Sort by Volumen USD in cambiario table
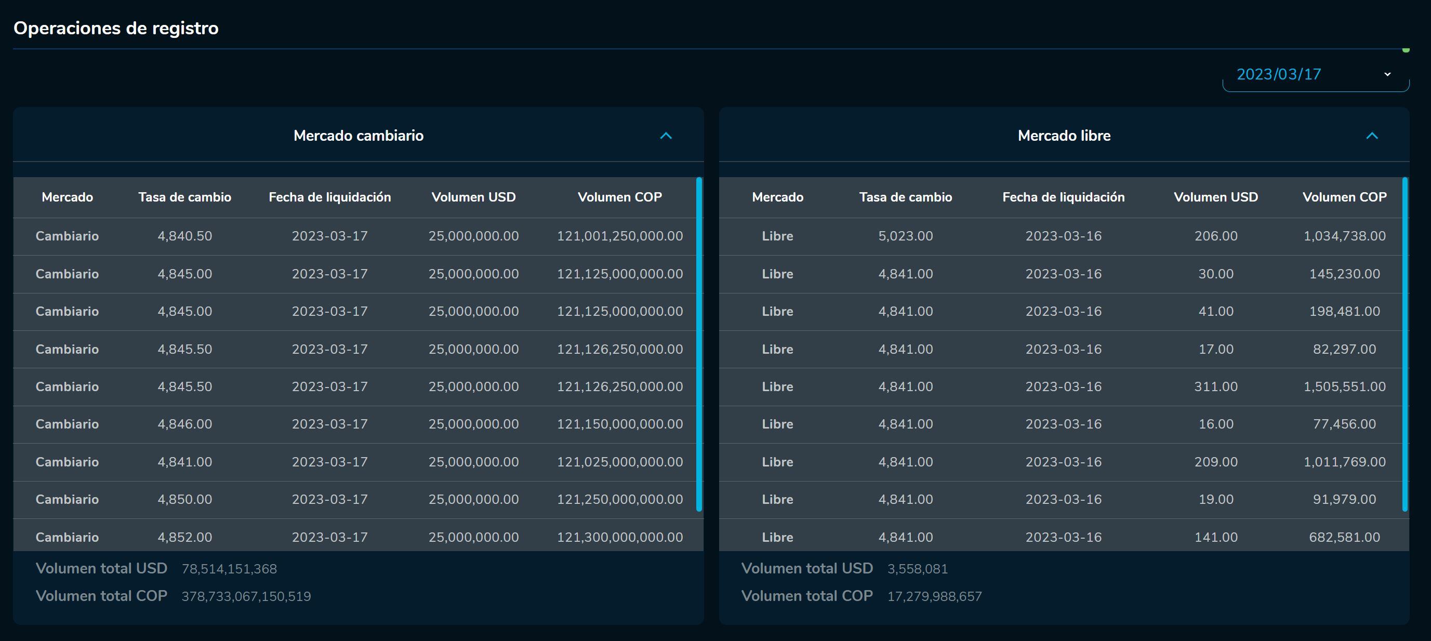Viewport: 1431px width, 641px height. click(x=473, y=197)
